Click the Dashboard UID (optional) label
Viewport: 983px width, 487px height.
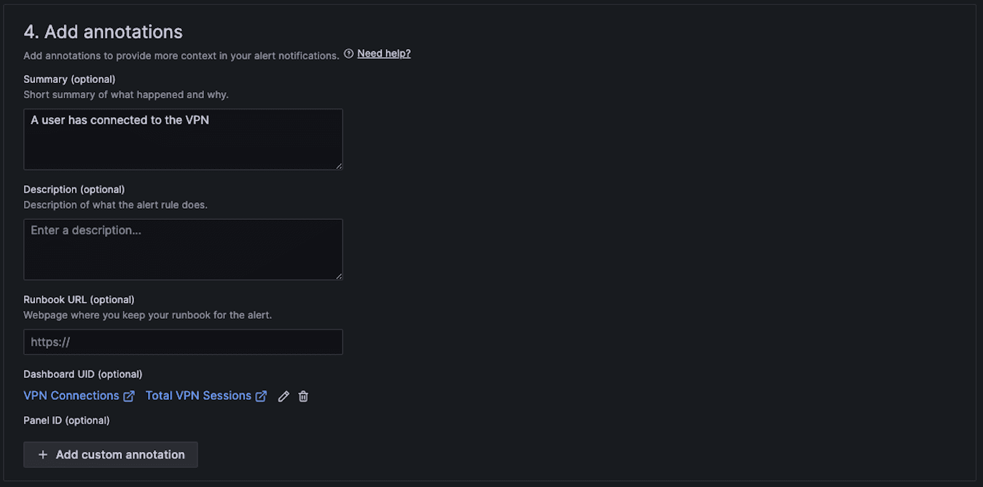83,374
